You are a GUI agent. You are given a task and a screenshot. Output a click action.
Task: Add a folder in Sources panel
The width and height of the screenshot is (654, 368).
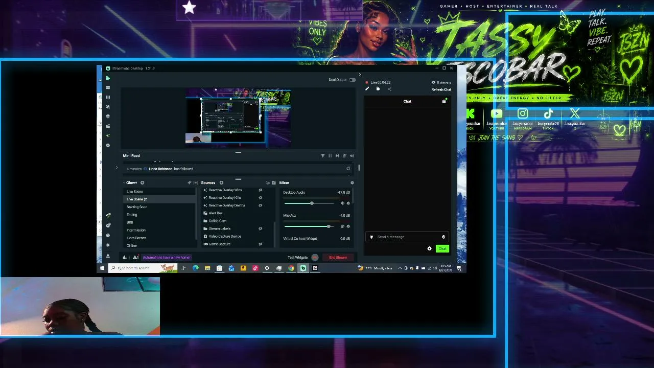(x=274, y=182)
